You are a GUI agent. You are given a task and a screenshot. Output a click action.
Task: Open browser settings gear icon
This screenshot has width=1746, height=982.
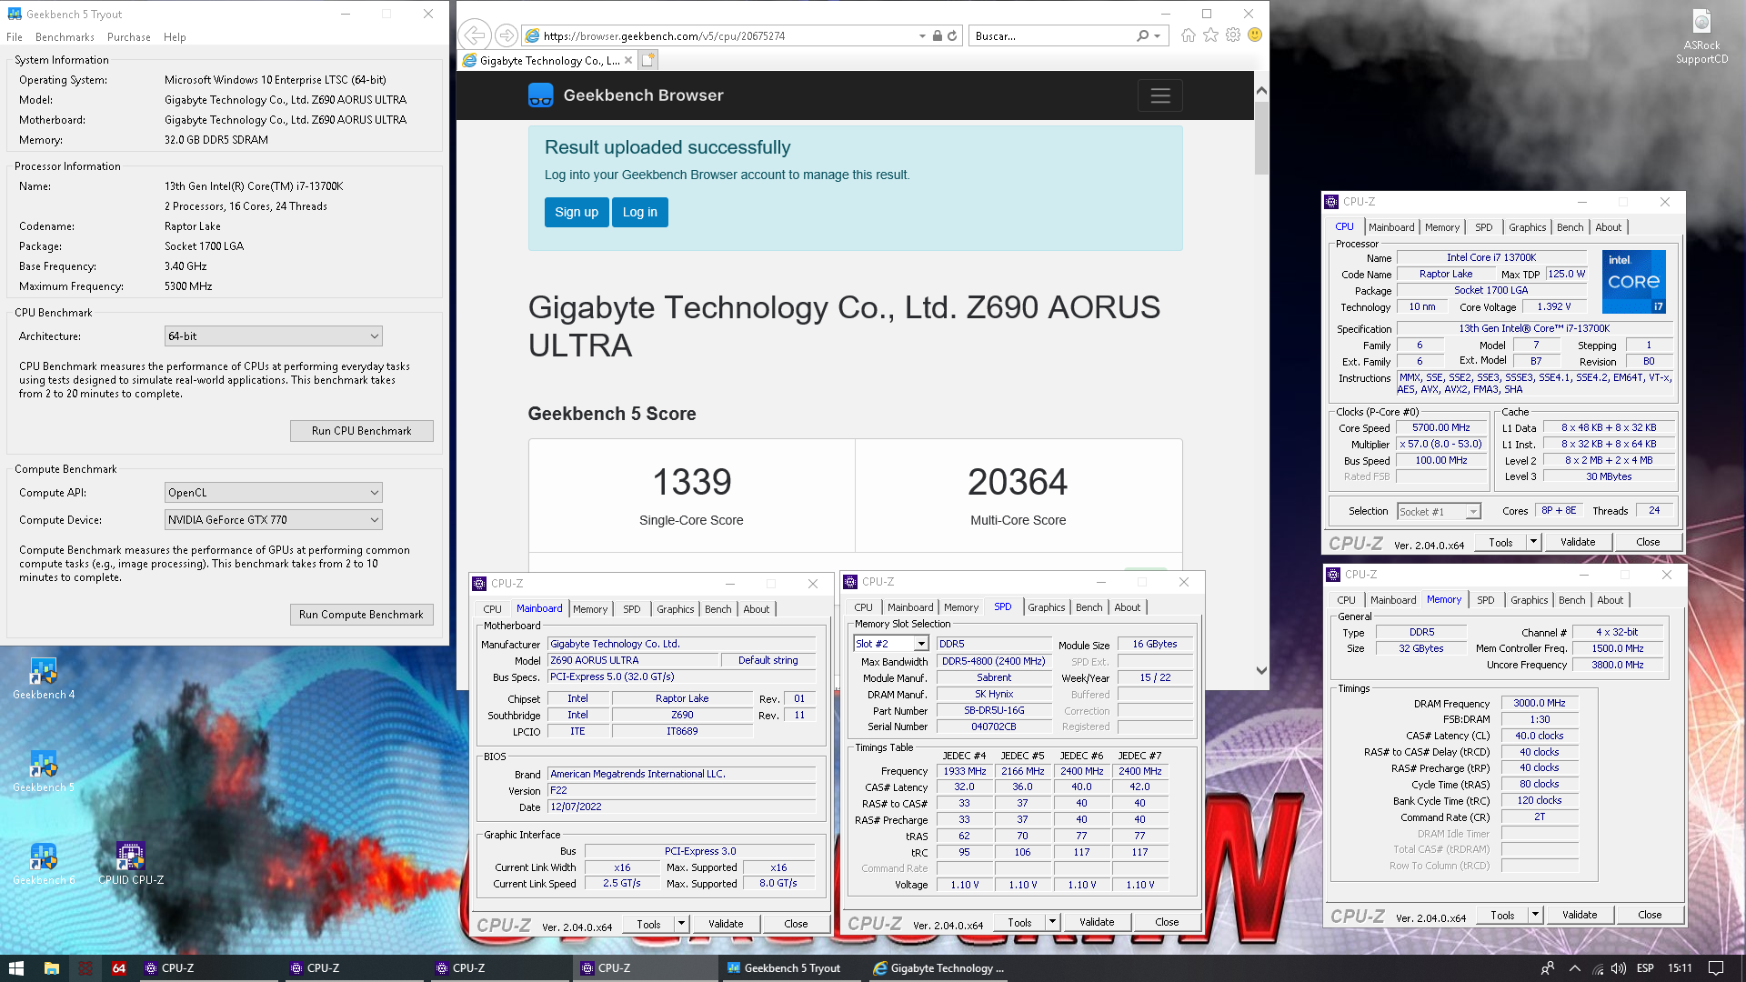point(1232,35)
